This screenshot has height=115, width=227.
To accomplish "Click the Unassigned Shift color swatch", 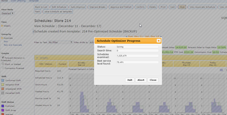I will click(x=3, y=89).
